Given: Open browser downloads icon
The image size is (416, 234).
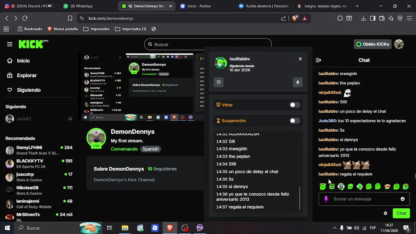Looking at the screenshot, I should point(364,19).
